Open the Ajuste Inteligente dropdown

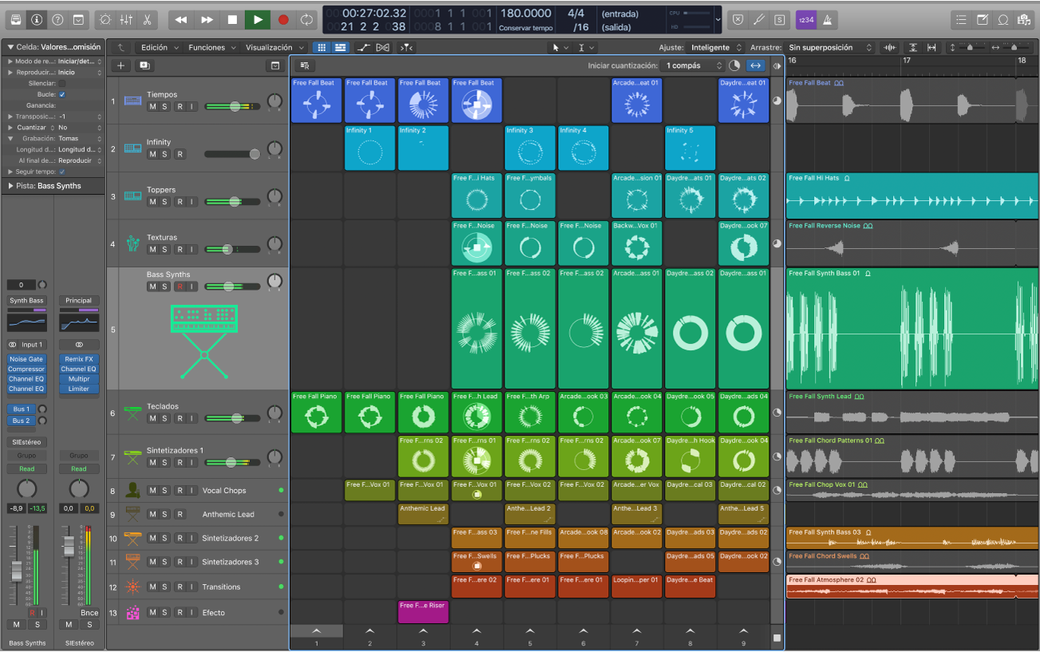coord(716,48)
